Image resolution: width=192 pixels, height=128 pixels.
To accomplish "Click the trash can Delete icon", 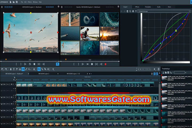I will tap(11, 69).
